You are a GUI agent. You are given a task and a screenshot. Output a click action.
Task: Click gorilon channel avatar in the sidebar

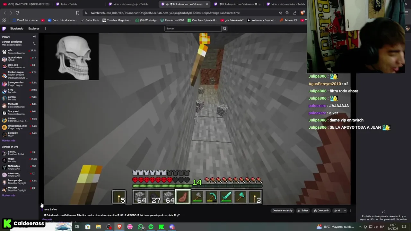click(4, 98)
